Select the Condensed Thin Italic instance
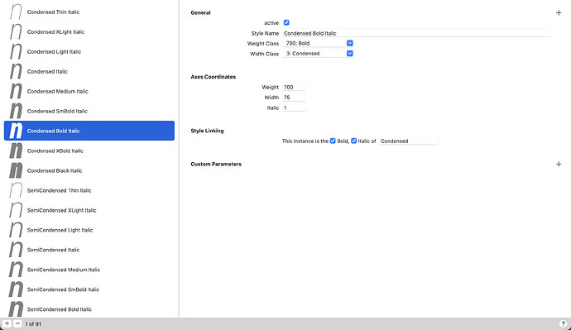The image size is (571, 330). (x=89, y=12)
